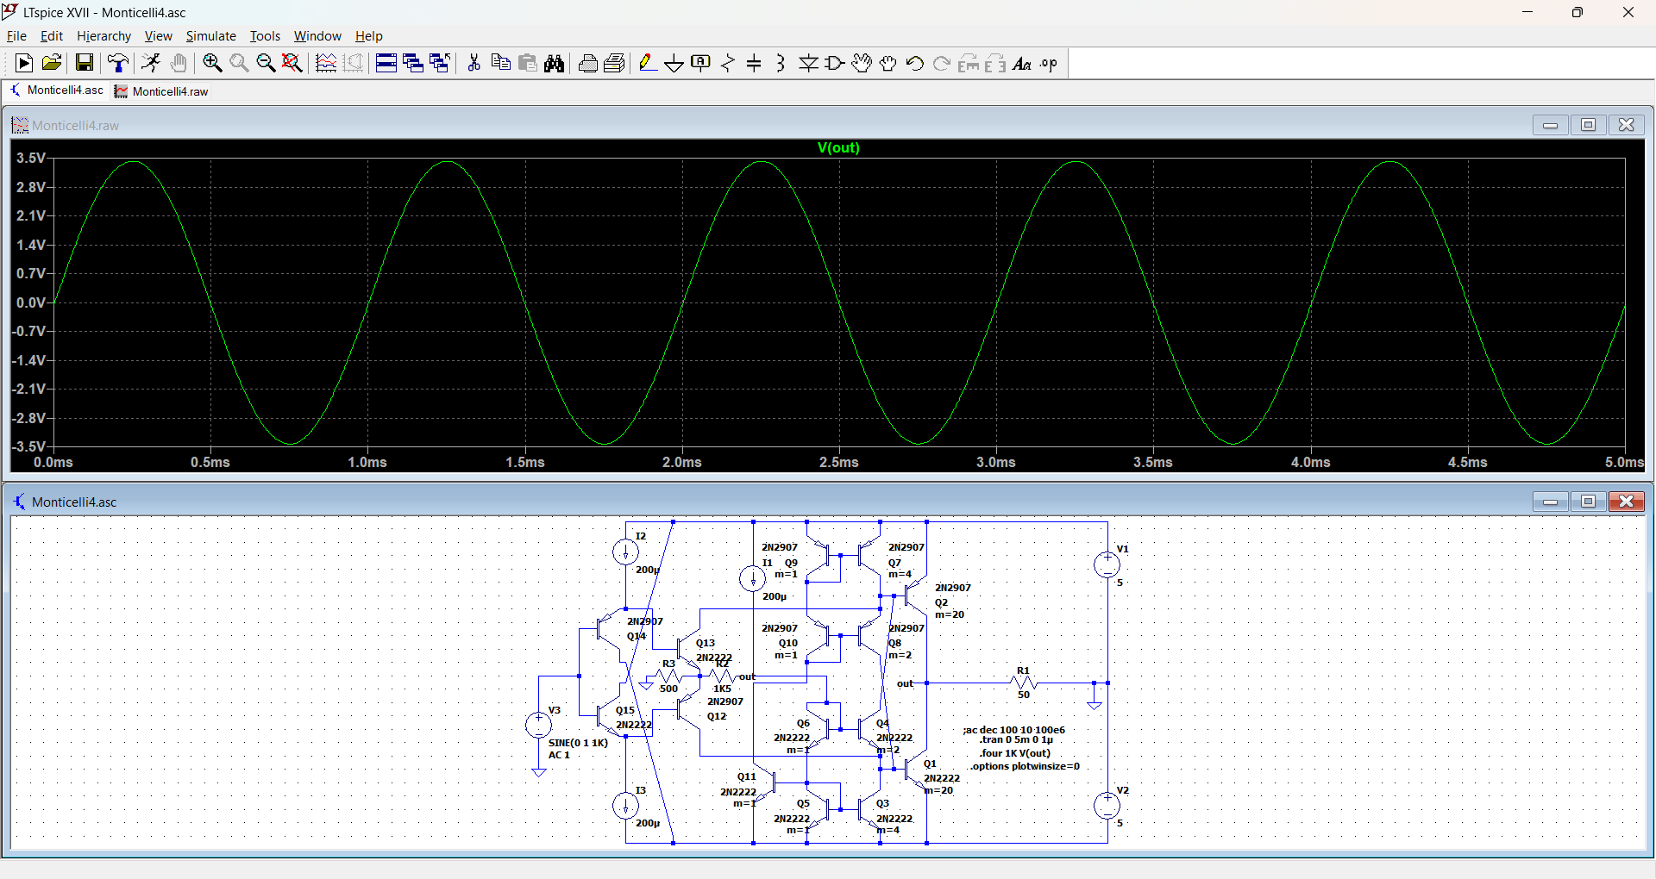Click the I2 current source symbol
Image resolution: width=1656 pixels, height=879 pixels.
625,552
